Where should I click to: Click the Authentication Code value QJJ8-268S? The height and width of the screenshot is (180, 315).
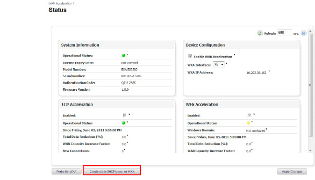click(129, 83)
